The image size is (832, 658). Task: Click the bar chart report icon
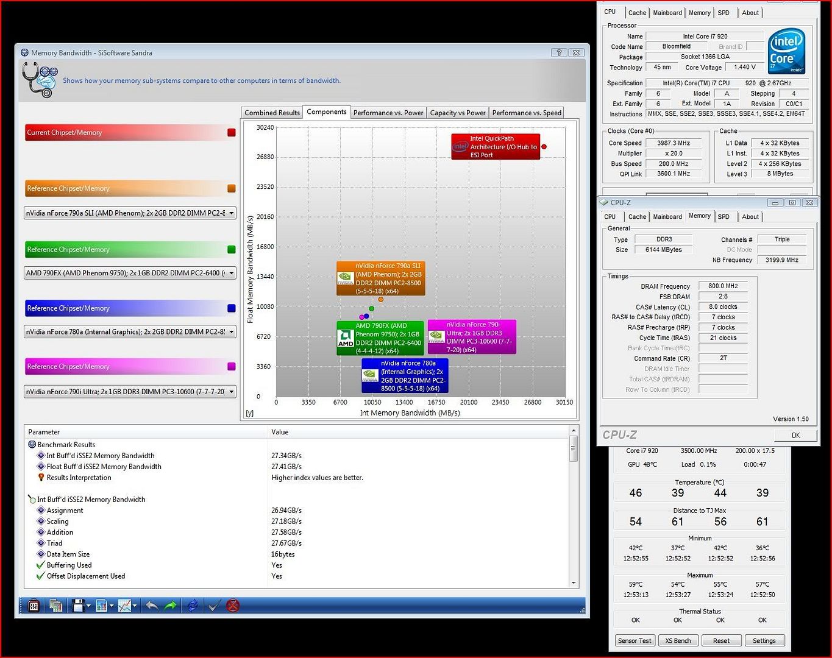[x=101, y=606]
